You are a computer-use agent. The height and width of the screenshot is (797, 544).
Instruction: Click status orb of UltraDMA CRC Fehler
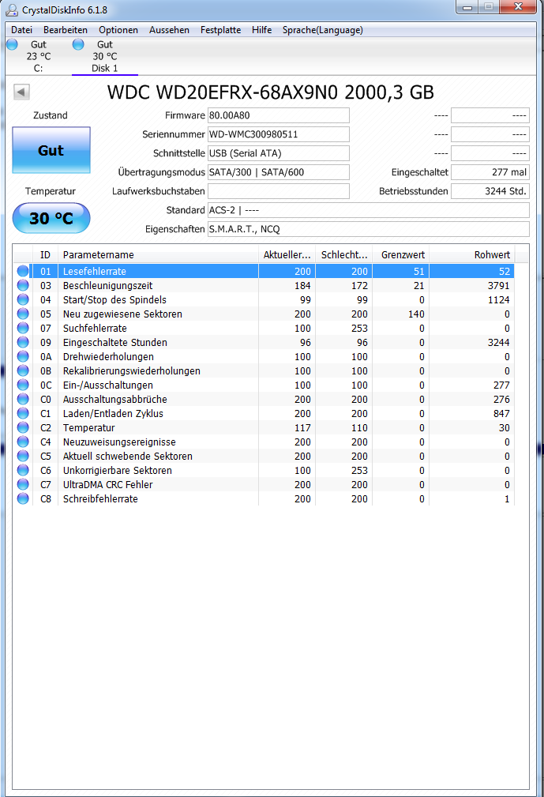[23, 484]
